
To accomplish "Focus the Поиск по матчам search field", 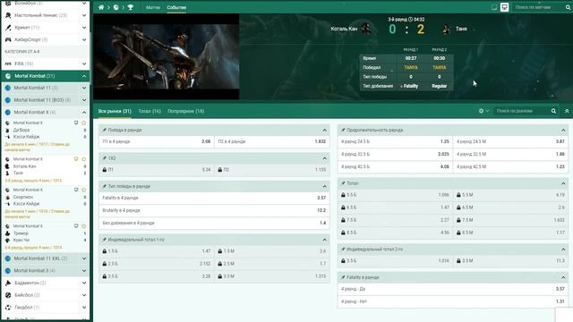I will click(539, 7).
